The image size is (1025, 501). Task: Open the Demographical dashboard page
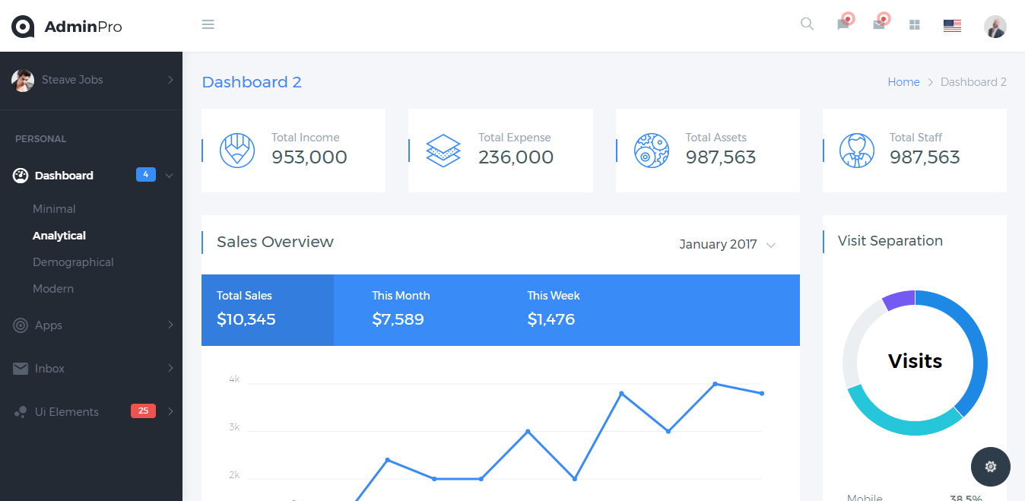tap(73, 262)
